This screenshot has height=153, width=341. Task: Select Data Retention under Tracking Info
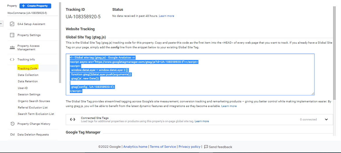pos(28,81)
